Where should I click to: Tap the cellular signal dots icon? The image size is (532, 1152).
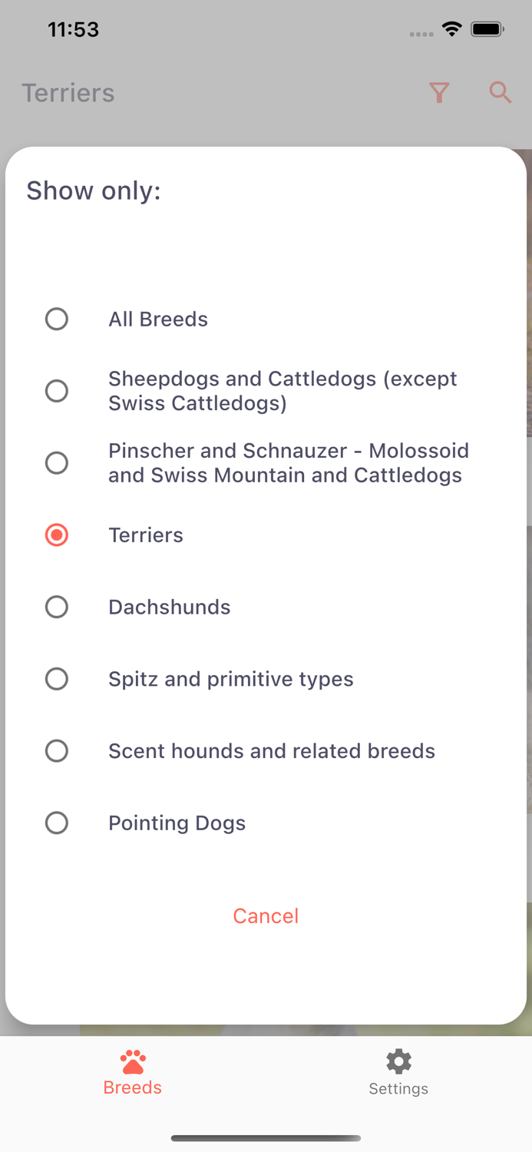[x=421, y=33]
